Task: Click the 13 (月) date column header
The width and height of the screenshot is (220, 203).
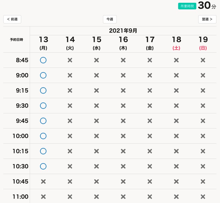Action: click(44, 43)
